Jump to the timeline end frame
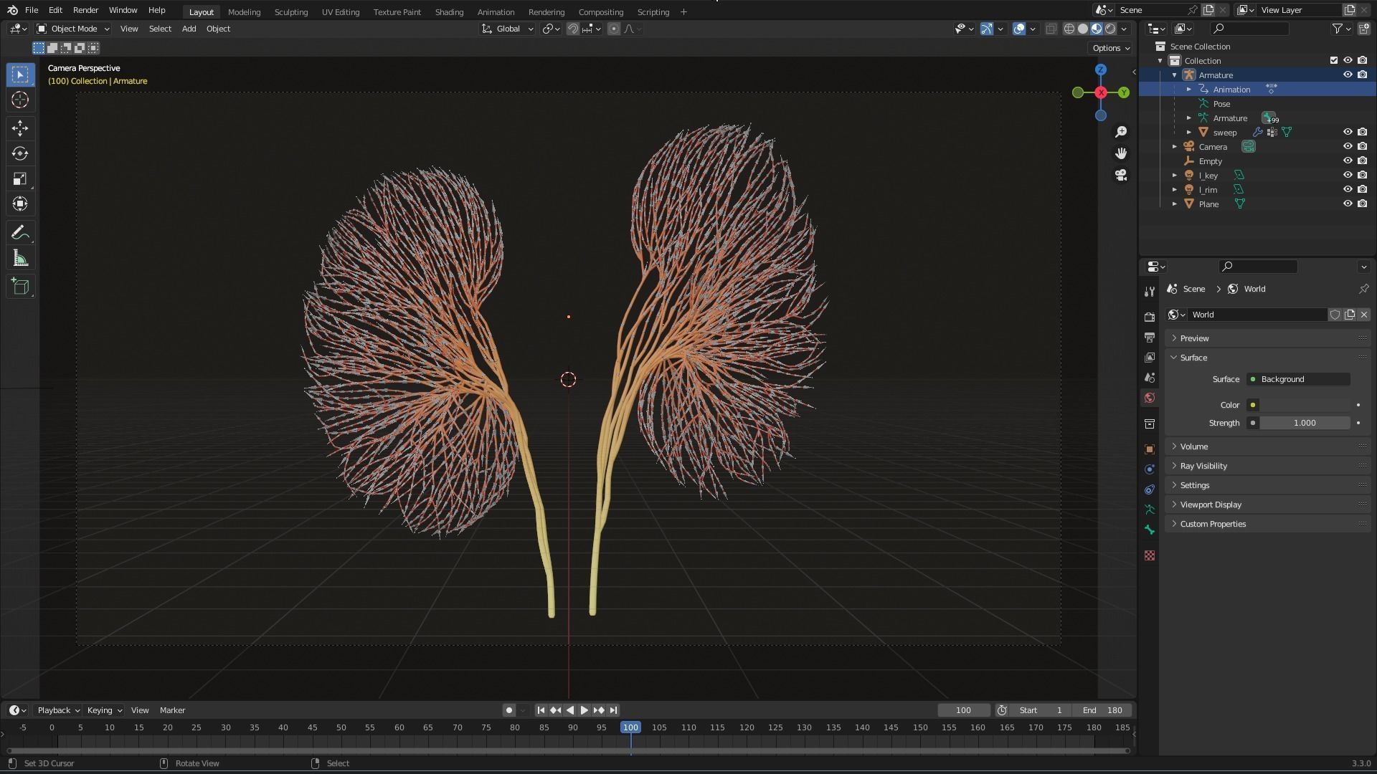1377x774 pixels. [x=613, y=710]
